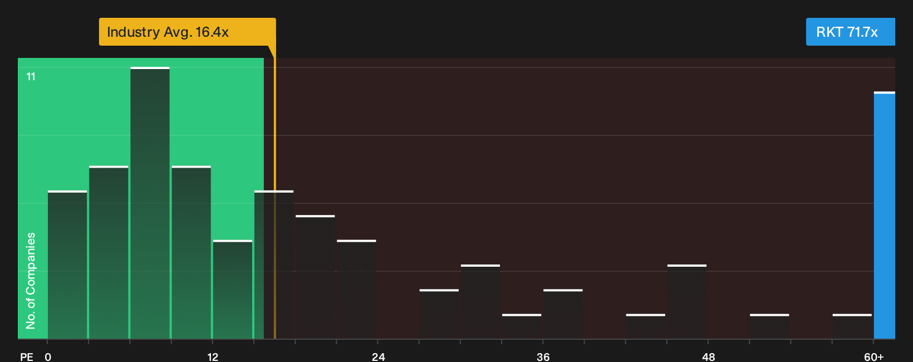Click the short bar just before 60+
Image resolution: width=913 pixels, height=362 pixels.
pyautogui.click(x=852, y=326)
